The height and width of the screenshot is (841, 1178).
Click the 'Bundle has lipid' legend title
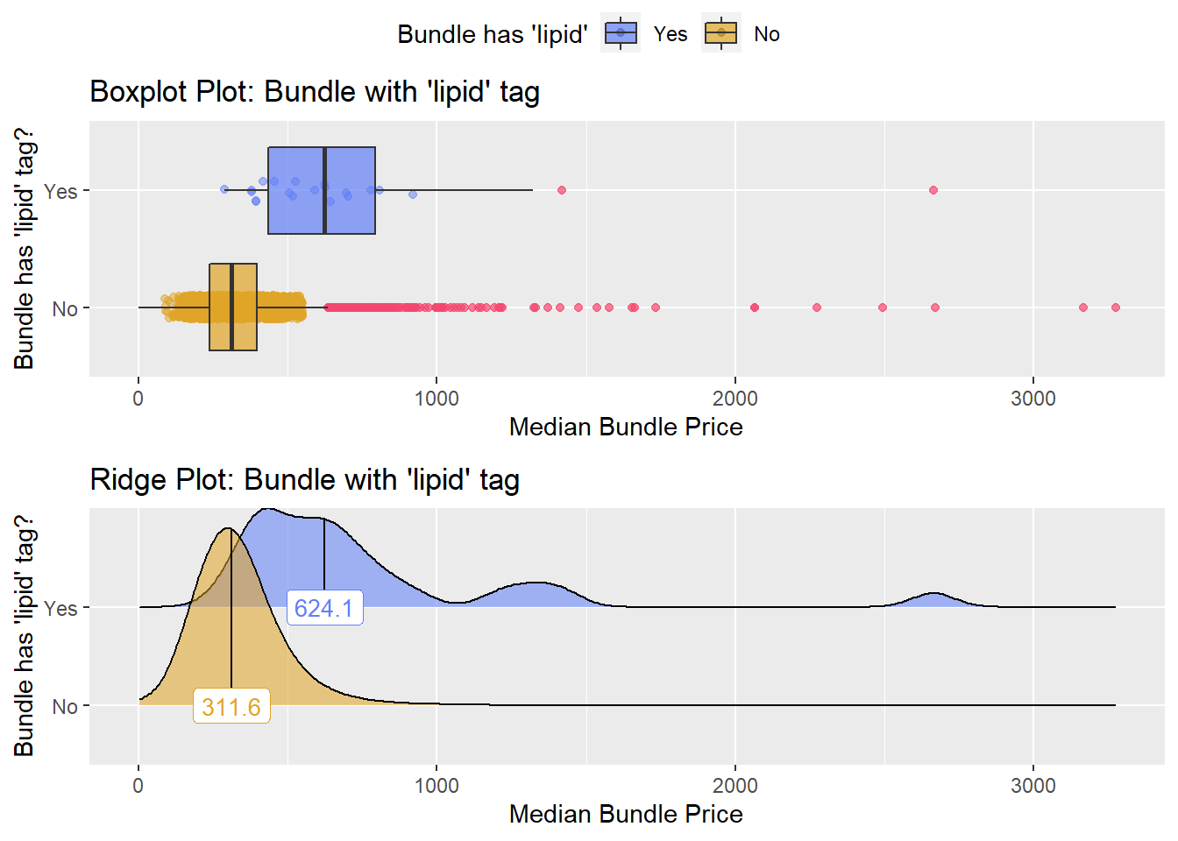coord(493,34)
